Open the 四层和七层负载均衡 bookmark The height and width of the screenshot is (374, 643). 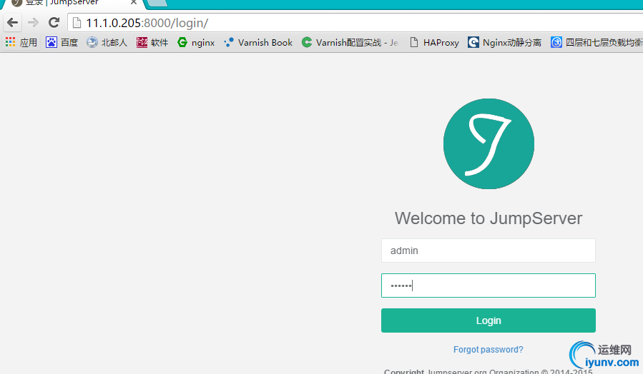(597, 43)
